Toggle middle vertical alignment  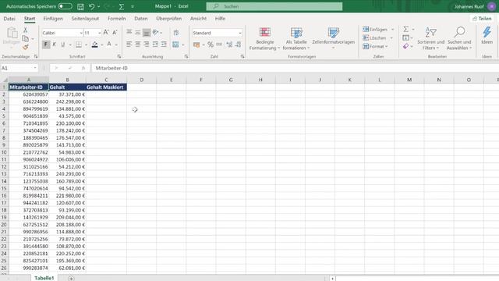coord(137,32)
